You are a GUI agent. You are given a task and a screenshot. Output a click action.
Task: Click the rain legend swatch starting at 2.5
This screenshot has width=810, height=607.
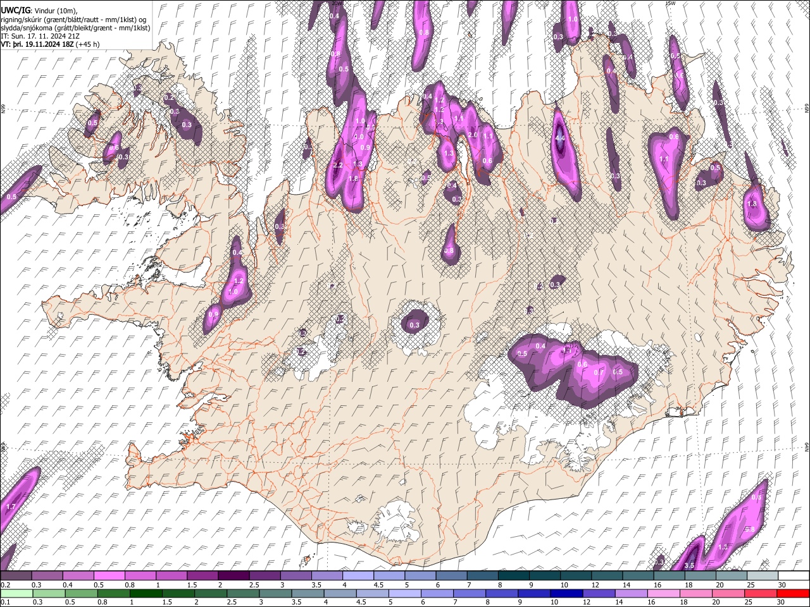click(x=242, y=593)
